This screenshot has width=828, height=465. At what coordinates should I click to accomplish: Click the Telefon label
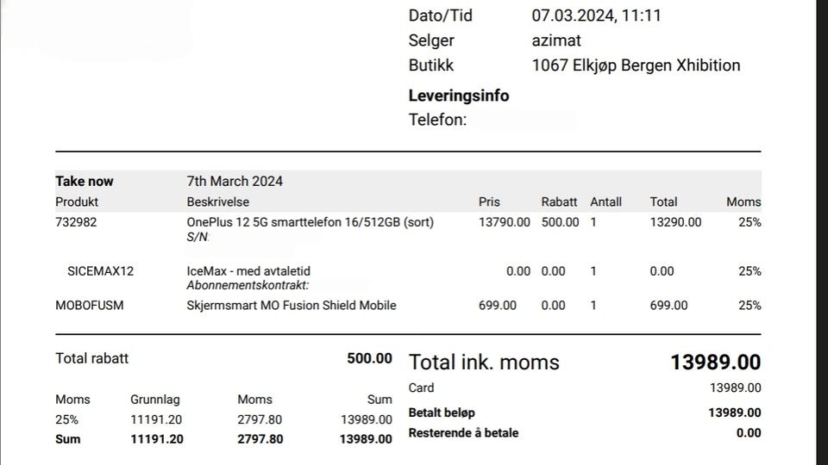437,120
